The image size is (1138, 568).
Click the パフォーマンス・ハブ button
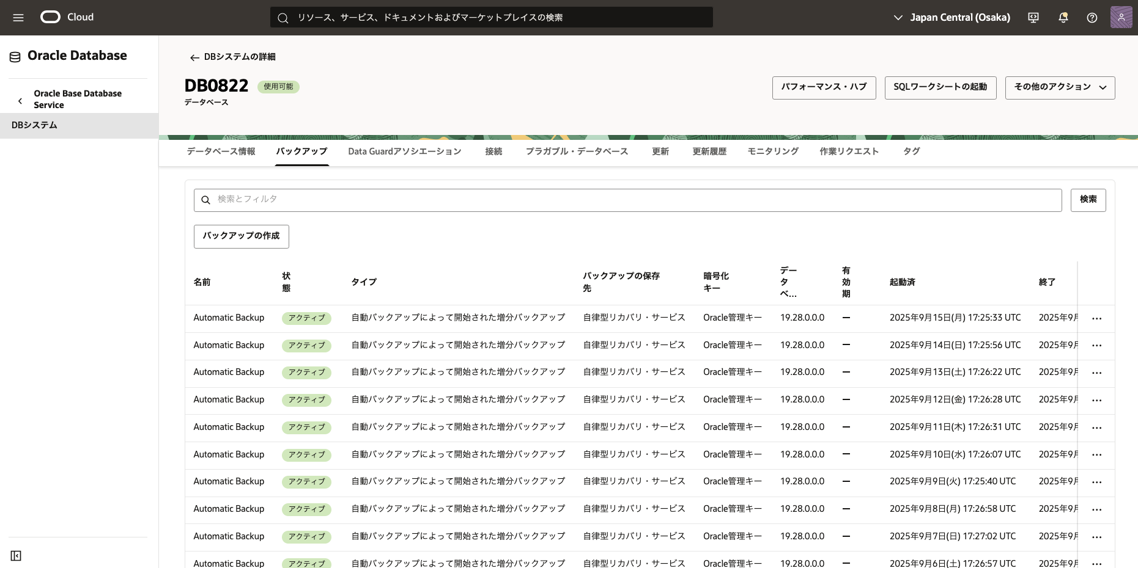824,87
